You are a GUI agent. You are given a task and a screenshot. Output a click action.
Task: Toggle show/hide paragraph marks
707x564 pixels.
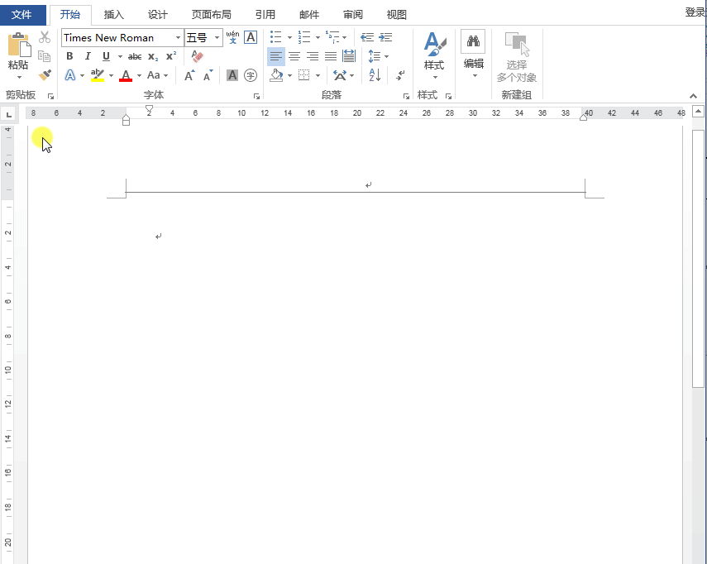pyautogui.click(x=401, y=75)
